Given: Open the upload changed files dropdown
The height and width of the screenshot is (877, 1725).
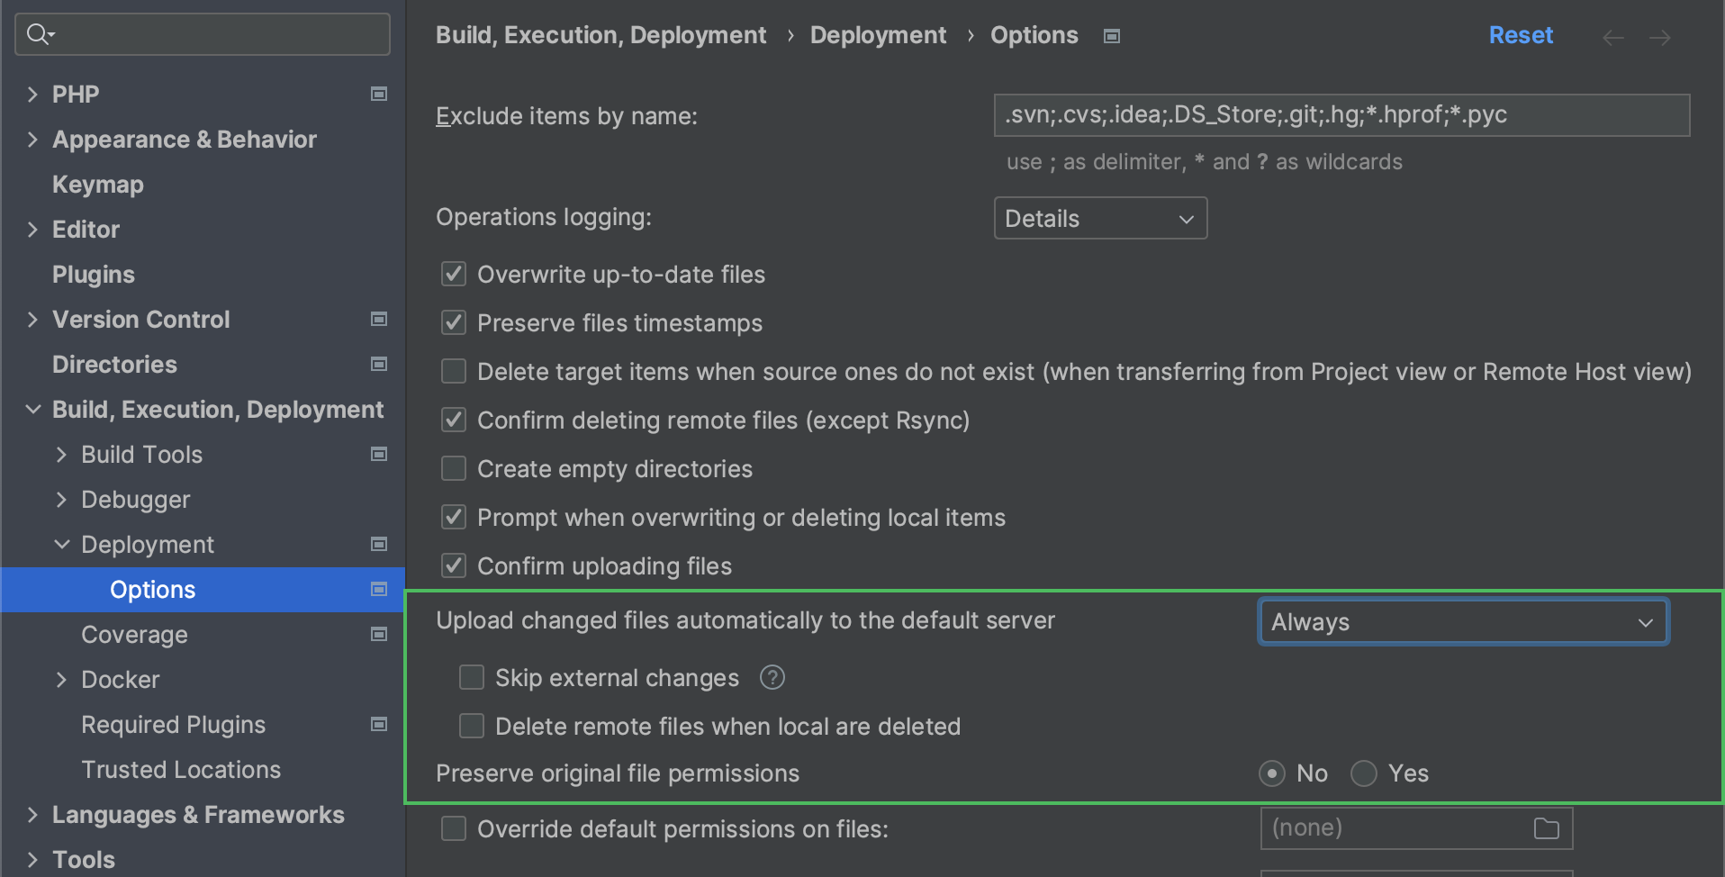Looking at the screenshot, I should click(1462, 622).
